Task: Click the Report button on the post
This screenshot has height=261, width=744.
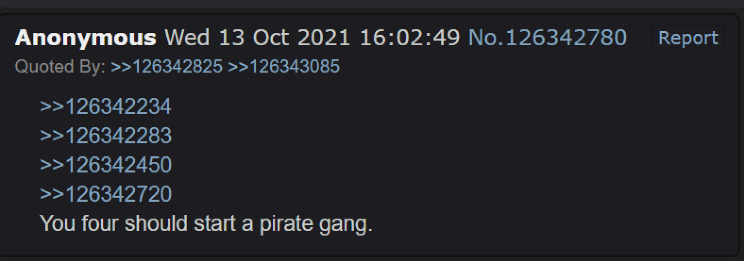Action: 688,38
